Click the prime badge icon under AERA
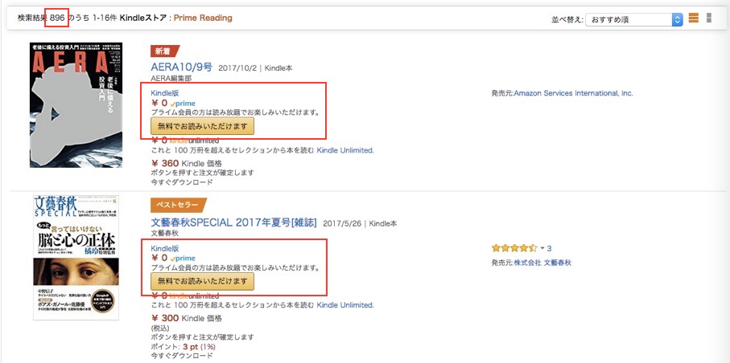The width and height of the screenshot is (730, 363). [x=183, y=103]
